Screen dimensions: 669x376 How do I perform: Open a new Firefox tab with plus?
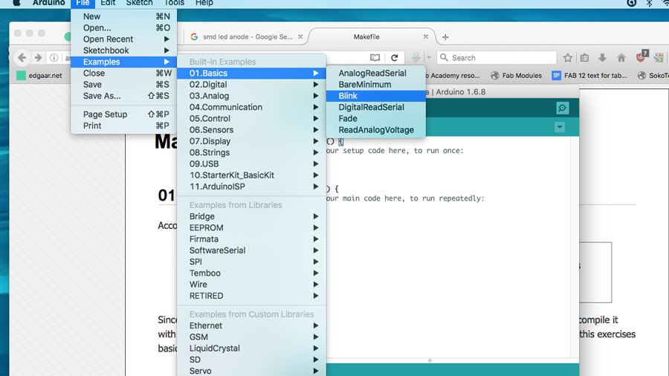[445, 37]
